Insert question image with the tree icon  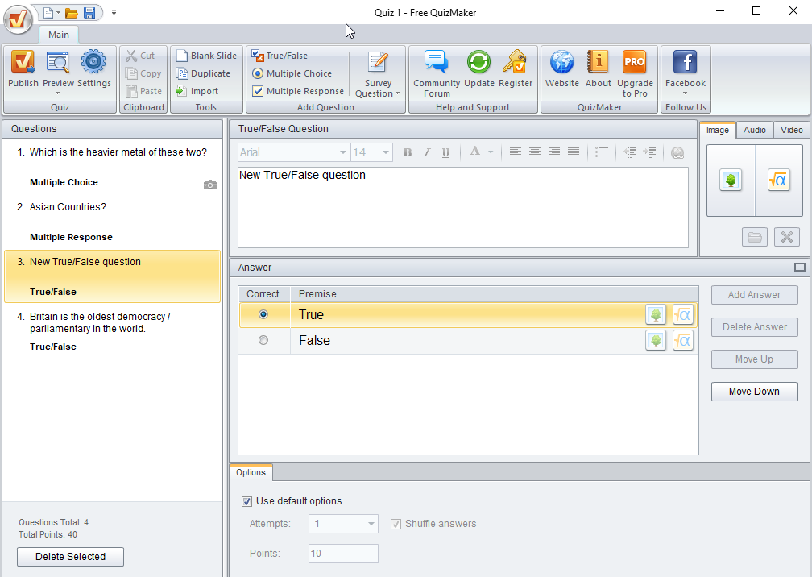click(x=731, y=181)
